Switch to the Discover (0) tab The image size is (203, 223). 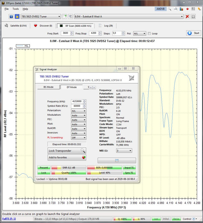(43, 26)
